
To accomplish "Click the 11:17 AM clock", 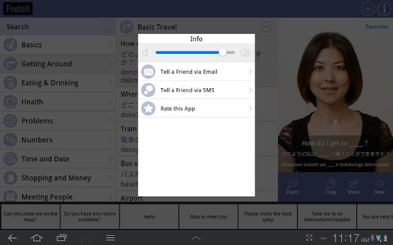I will pos(351,238).
